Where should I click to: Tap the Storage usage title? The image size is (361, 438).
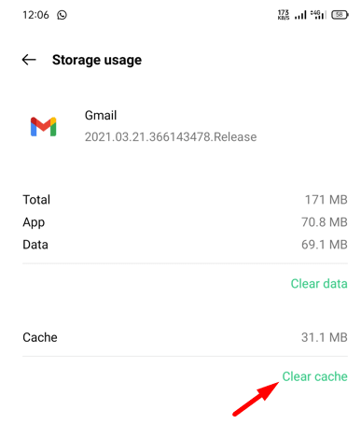[x=97, y=60]
